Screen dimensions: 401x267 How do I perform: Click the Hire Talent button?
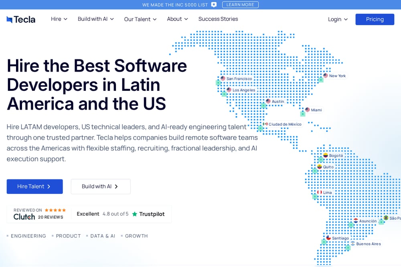(x=35, y=187)
